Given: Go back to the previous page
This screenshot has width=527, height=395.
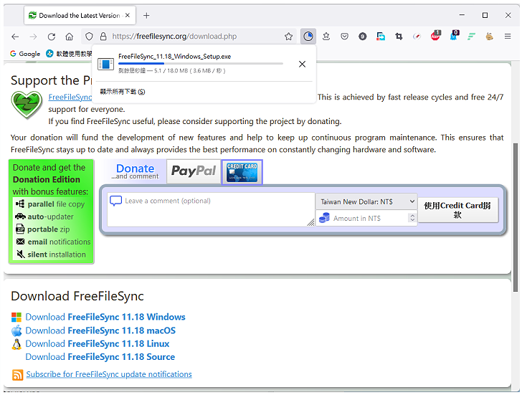Looking at the screenshot, I should 15,37.
